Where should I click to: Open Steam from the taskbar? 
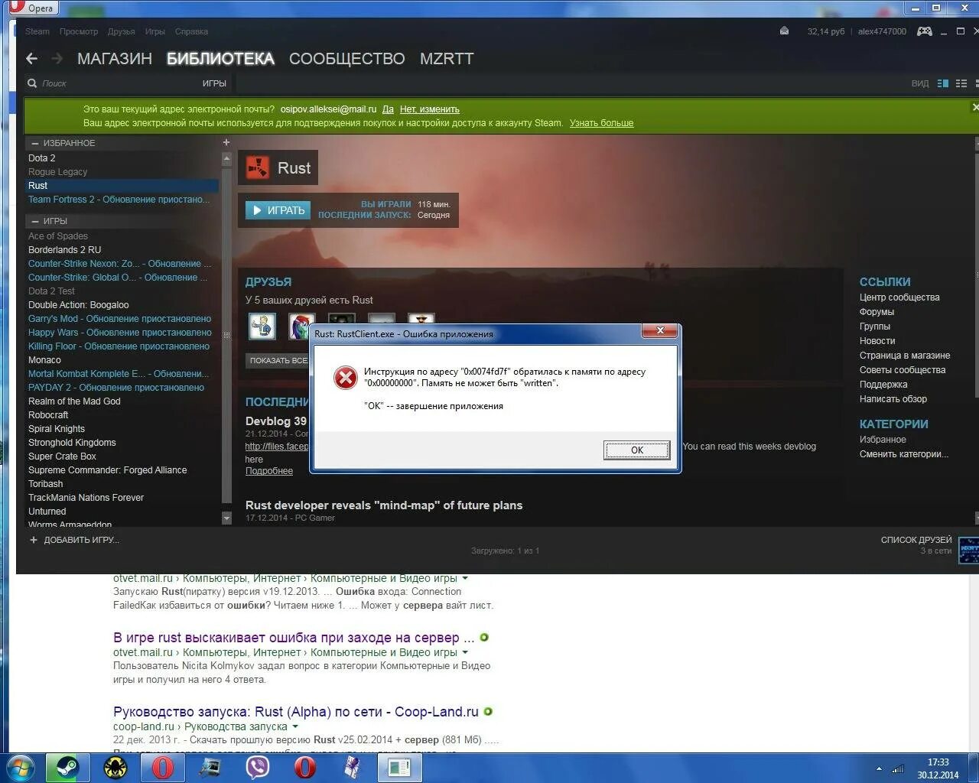coord(67,767)
